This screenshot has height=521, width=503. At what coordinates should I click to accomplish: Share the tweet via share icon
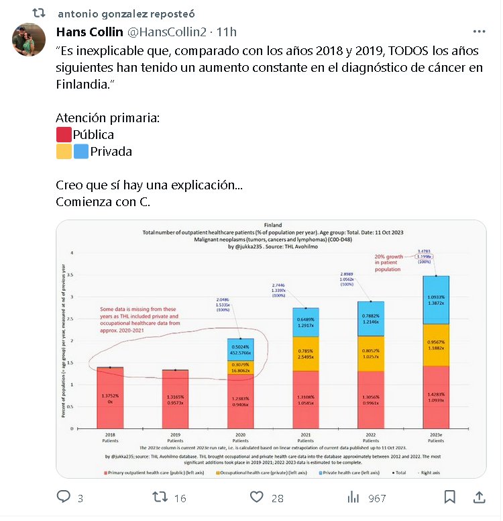[x=479, y=498]
